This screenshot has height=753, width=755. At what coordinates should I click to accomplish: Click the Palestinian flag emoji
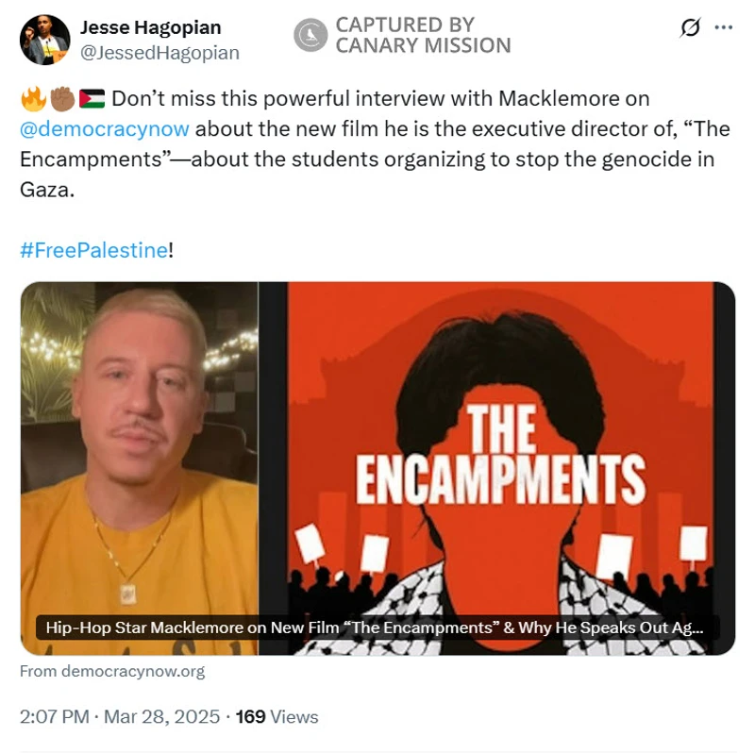[x=92, y=99]
